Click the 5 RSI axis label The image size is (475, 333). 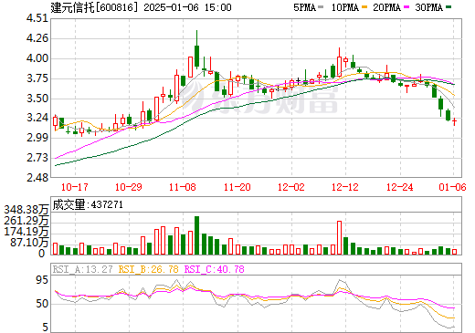click(x=46, y=328)
